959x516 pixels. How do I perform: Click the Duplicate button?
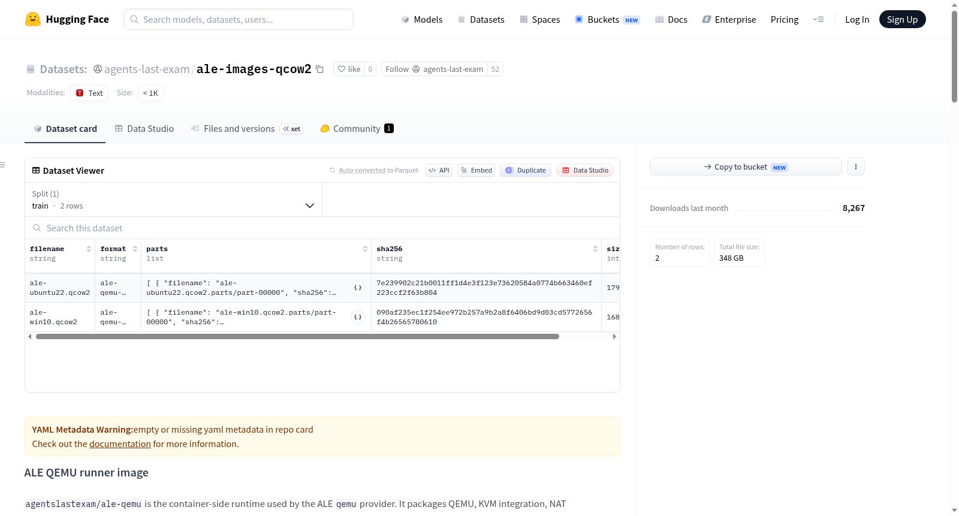tap(525, 170)
